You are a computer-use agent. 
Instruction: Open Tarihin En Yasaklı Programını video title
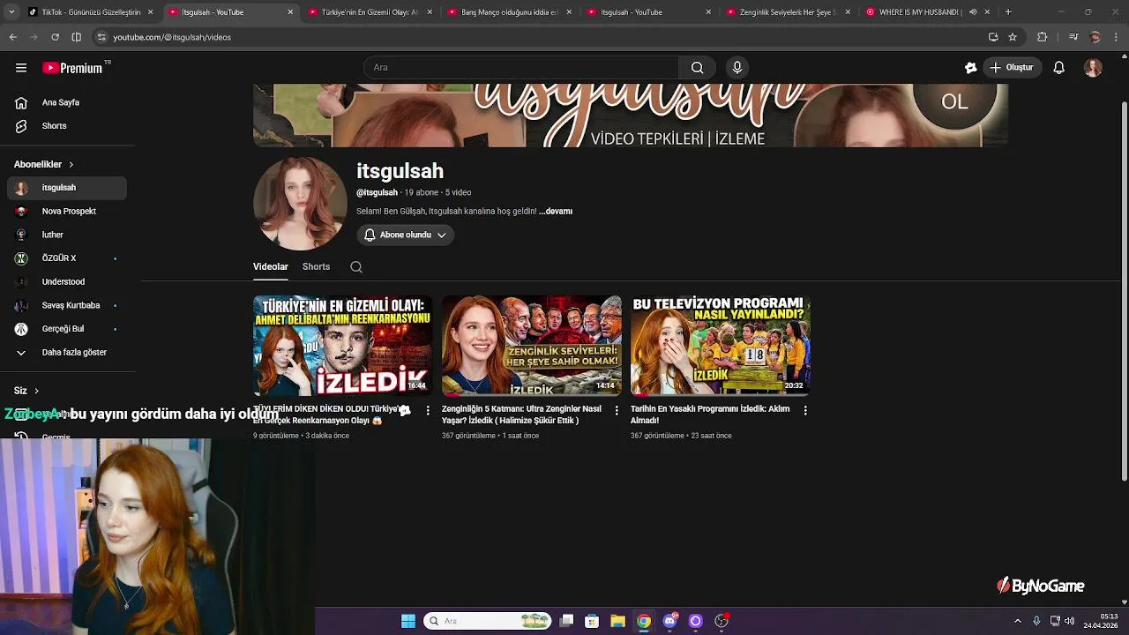[x=710, y=415]
